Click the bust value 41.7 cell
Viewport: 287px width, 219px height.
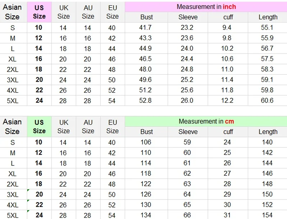(146, 28)
